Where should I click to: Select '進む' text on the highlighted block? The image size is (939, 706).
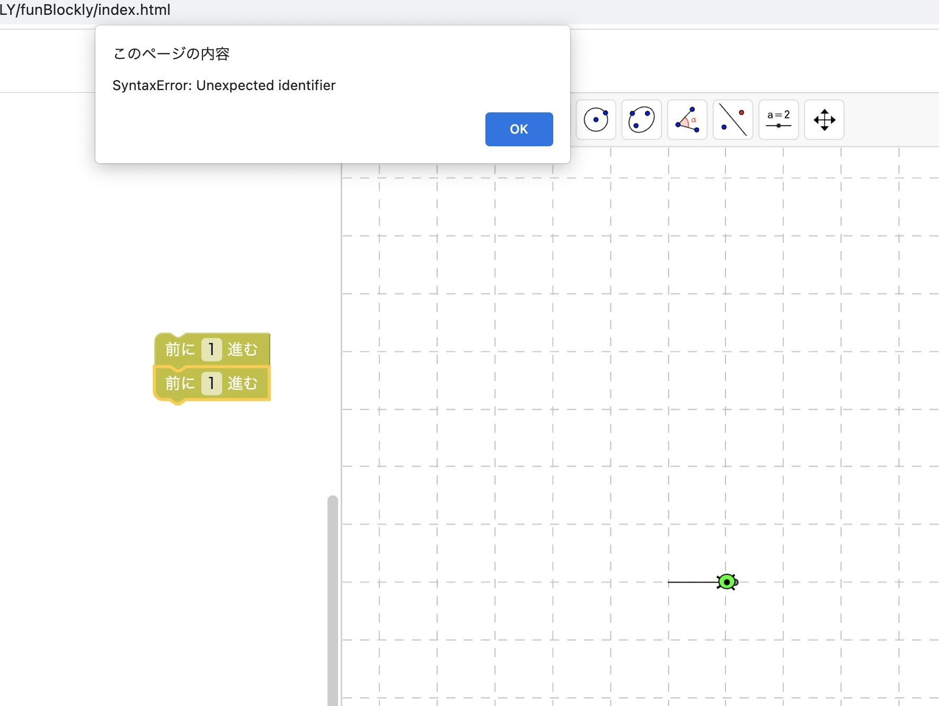[x=243, y=383]
